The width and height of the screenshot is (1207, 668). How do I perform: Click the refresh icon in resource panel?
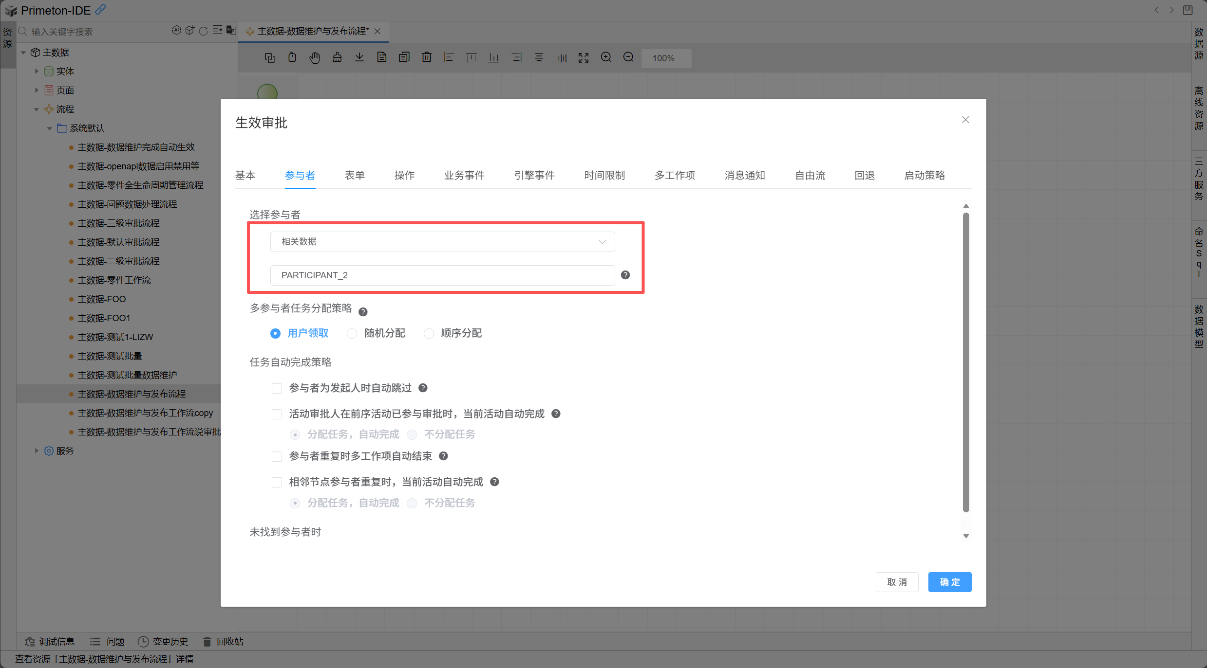pos(204,31)
